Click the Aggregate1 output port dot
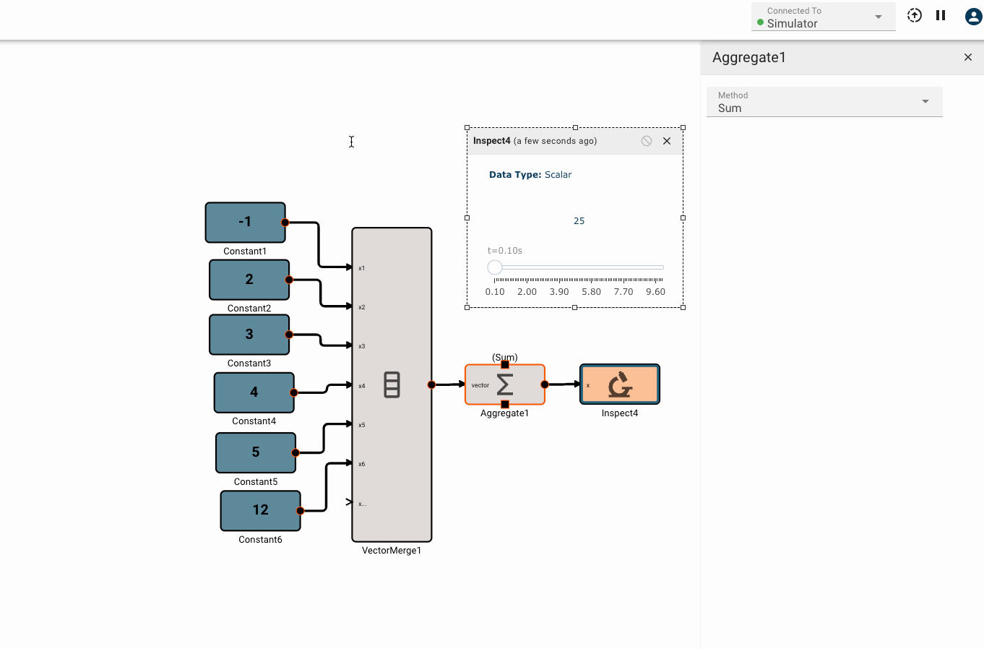 (x=545, y=384)
